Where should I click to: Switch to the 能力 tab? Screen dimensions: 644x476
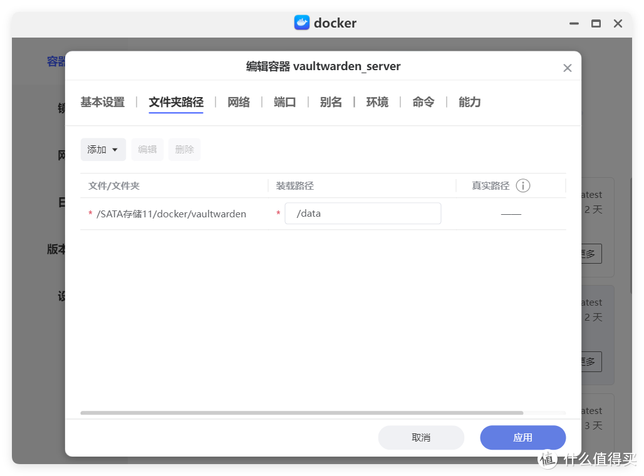pos(470,102)
